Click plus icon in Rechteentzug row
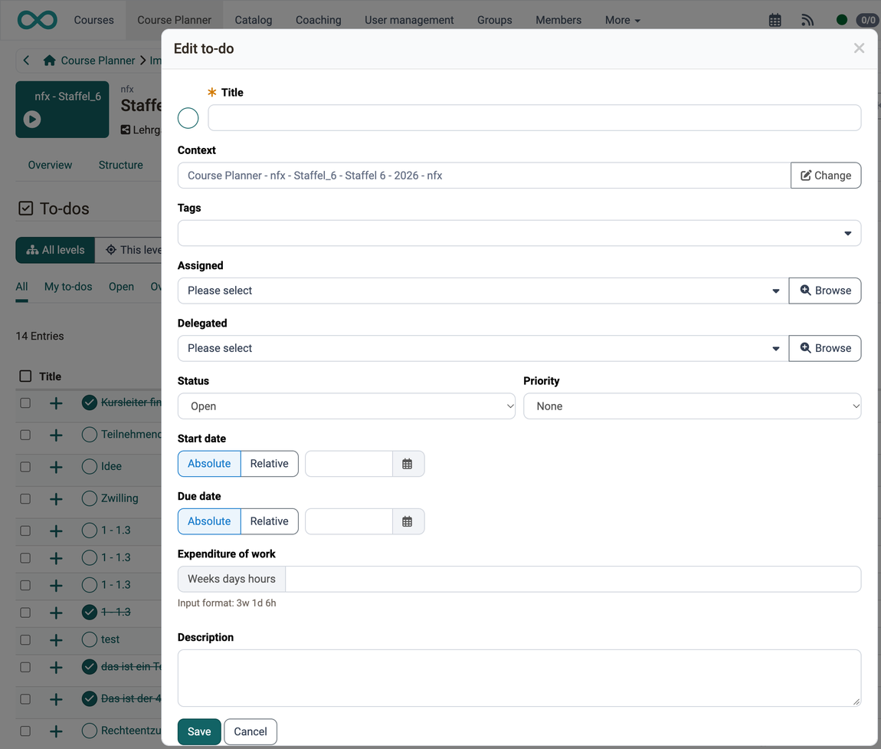The width and height of the screenshot is (881, 749). pos(56,731)
